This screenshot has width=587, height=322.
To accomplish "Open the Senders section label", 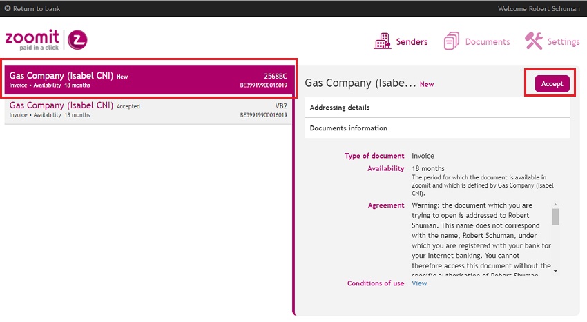I will (412, 41).
